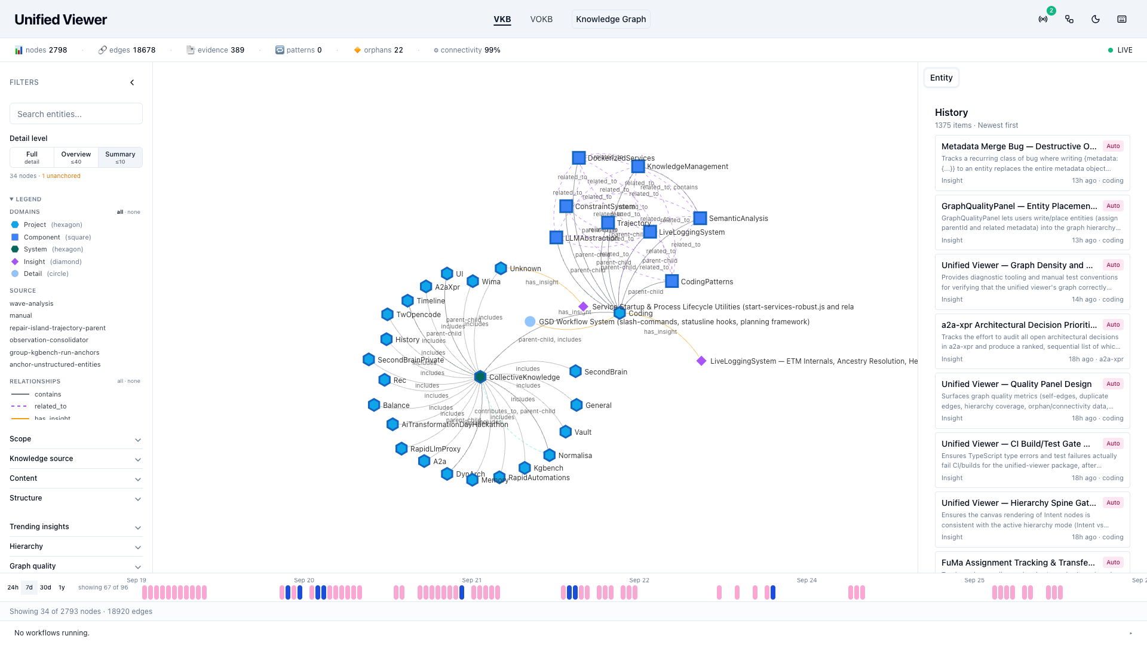The image size is (1147, 645).
Task: Click the Component blue square legend swatch
Action: coord(15,237)
